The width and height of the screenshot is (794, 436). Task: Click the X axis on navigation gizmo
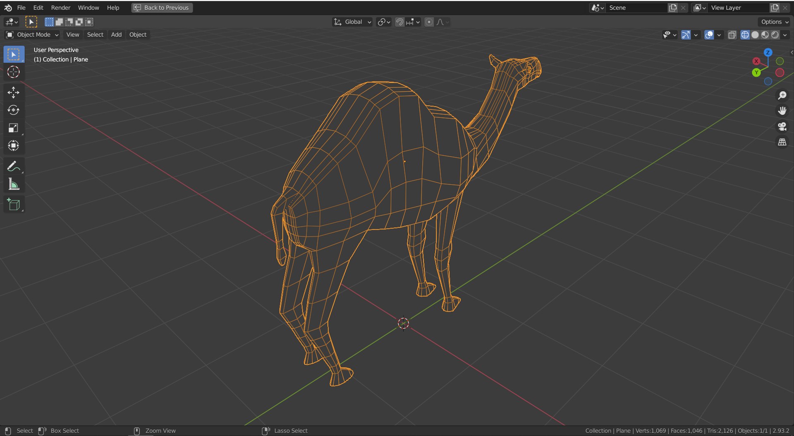tap(756, 61)
